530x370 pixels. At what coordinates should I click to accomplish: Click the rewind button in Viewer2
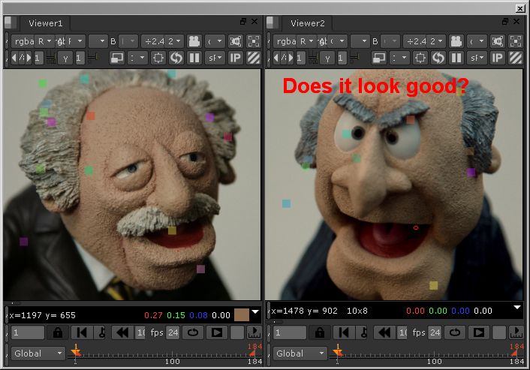point(384,332)
